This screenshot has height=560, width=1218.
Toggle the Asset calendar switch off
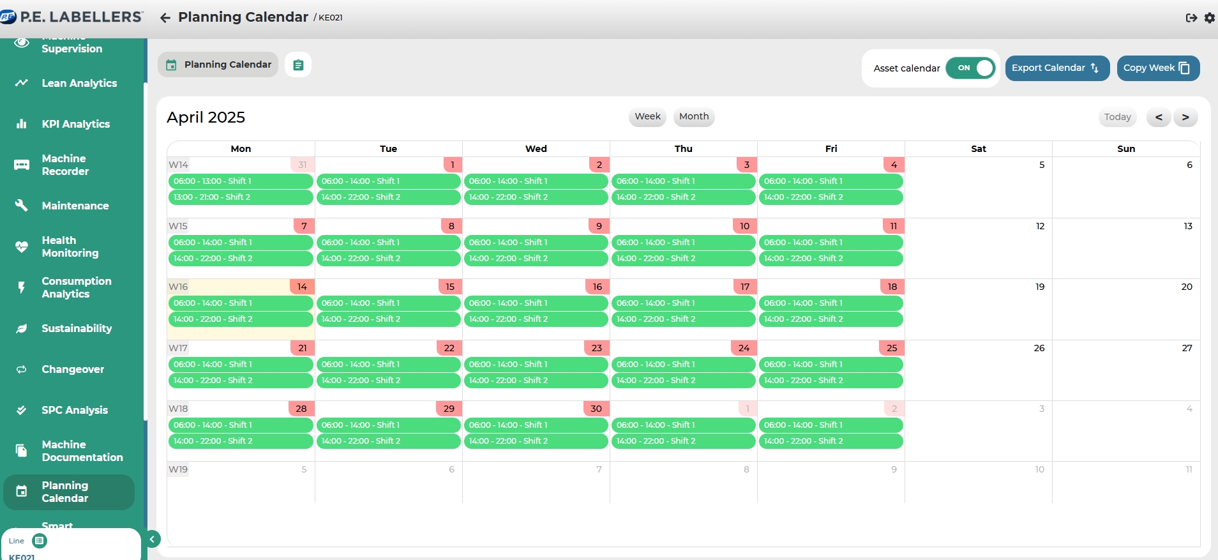point(970,68)
